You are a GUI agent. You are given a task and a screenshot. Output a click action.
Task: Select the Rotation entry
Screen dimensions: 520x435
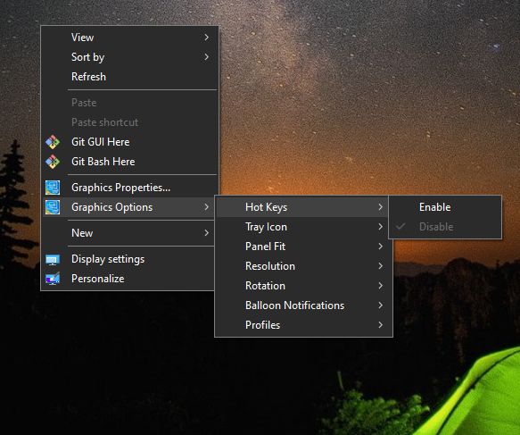(x=303, y=286)
